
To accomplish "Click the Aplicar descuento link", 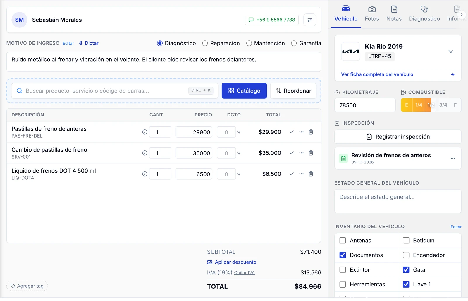I will (x=232, y=262).
